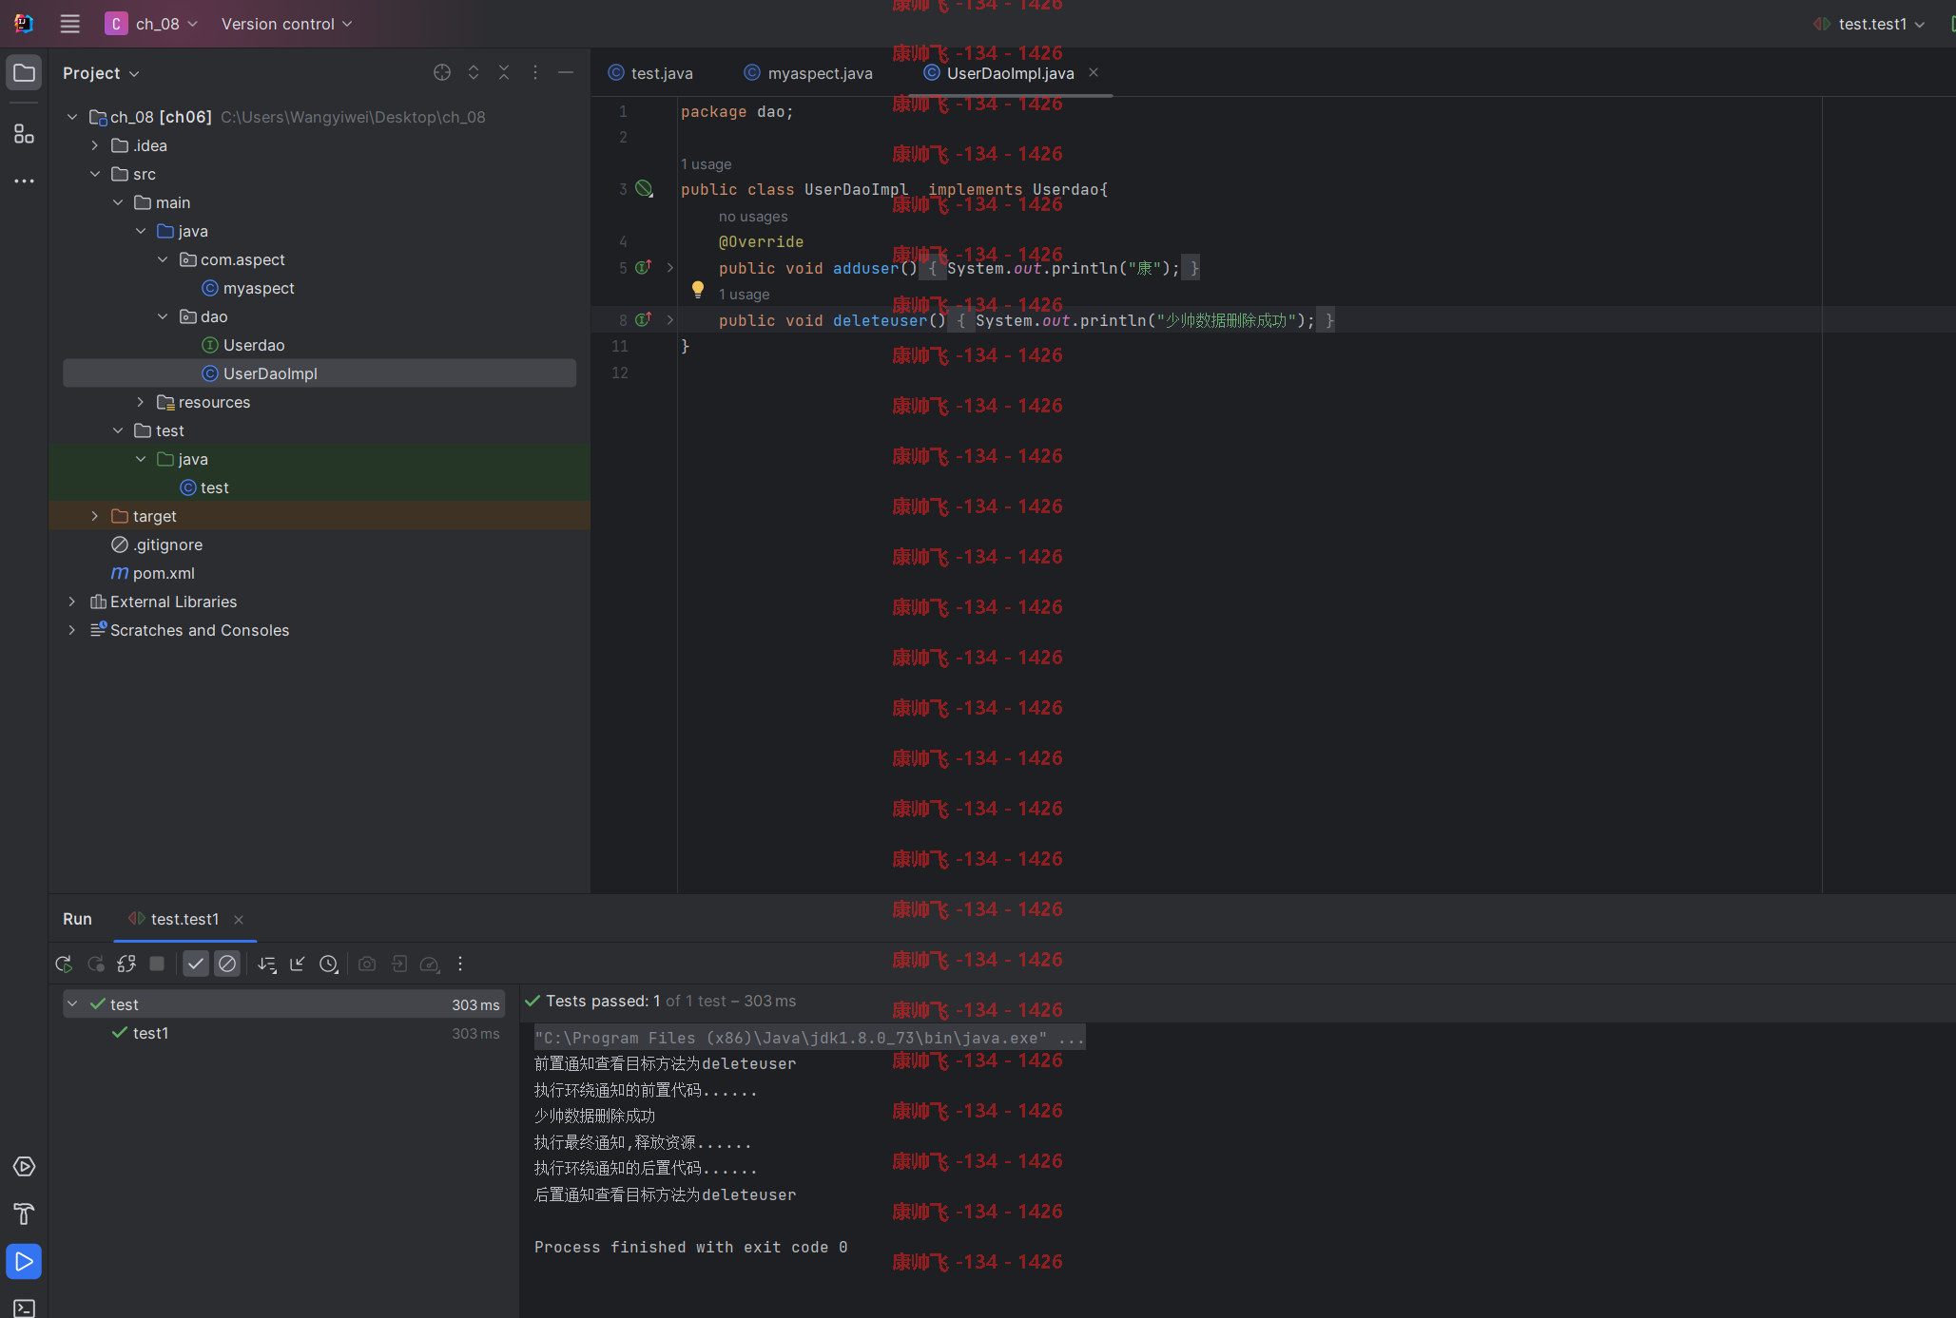Open Run toolbar more options menu
Image resolution: width=1956 pixels, height=1318 pixels.
pos(460,964)
